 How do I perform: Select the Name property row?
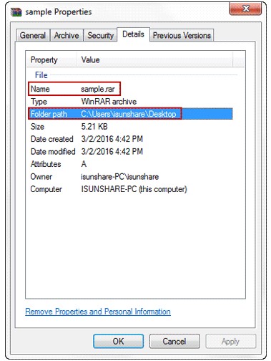[130, 89]
